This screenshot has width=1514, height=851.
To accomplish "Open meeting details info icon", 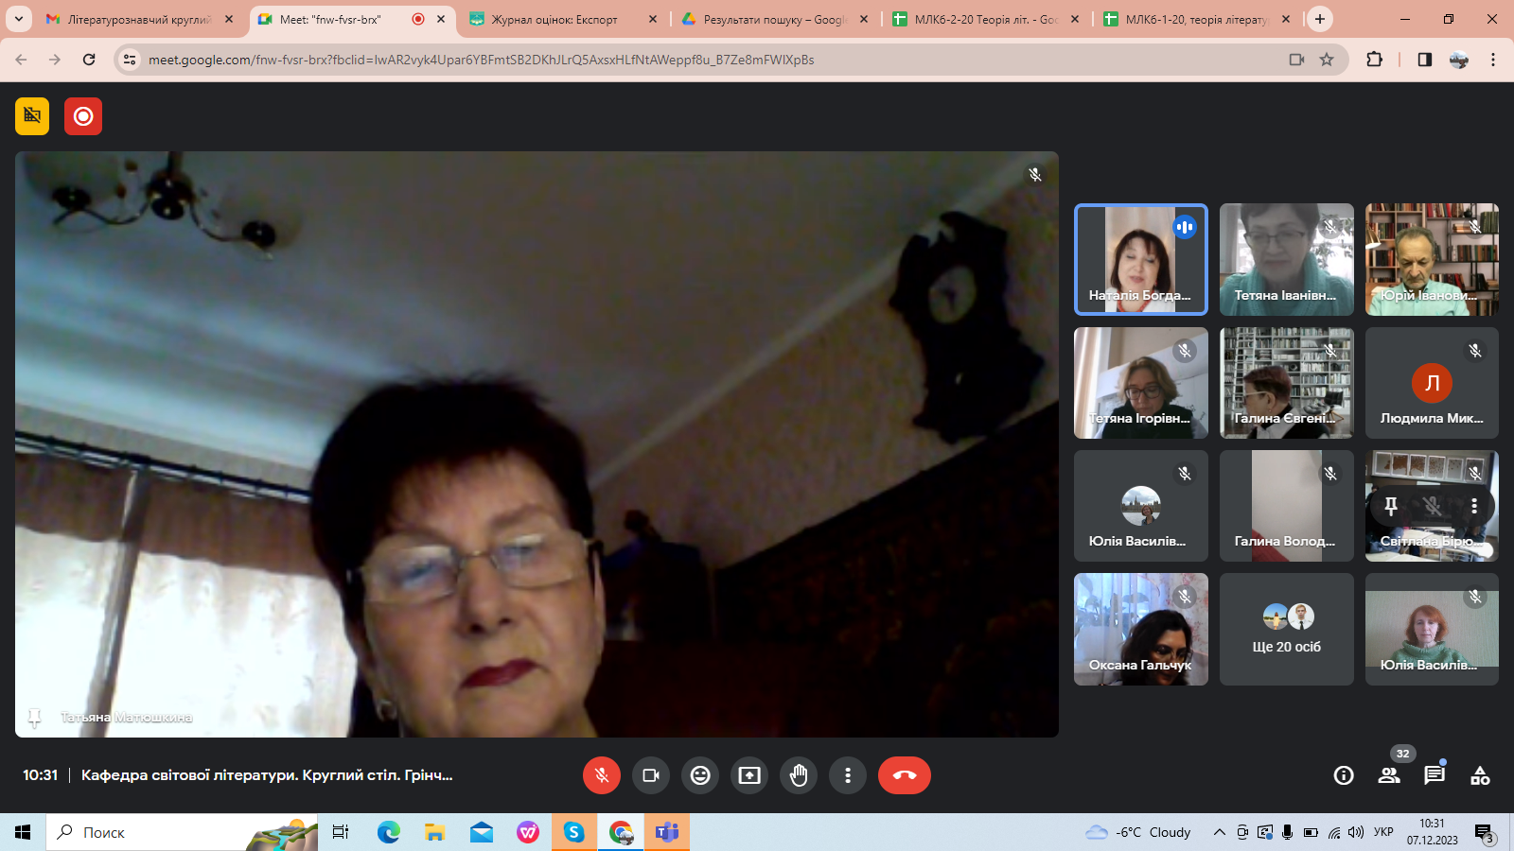I will coord(1343,775).
